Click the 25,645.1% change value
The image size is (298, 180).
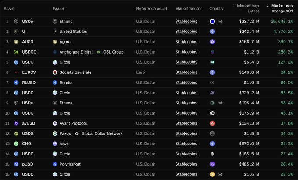tap(282, 21)
